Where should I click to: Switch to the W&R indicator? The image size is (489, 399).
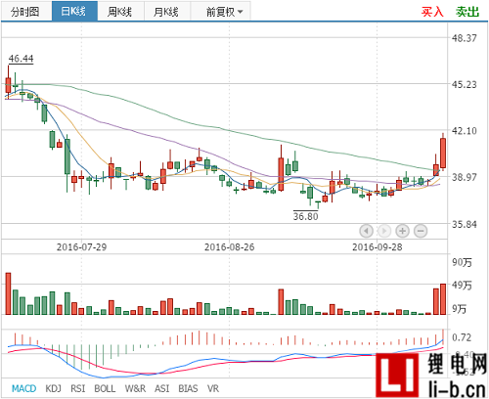coord(135,388)
